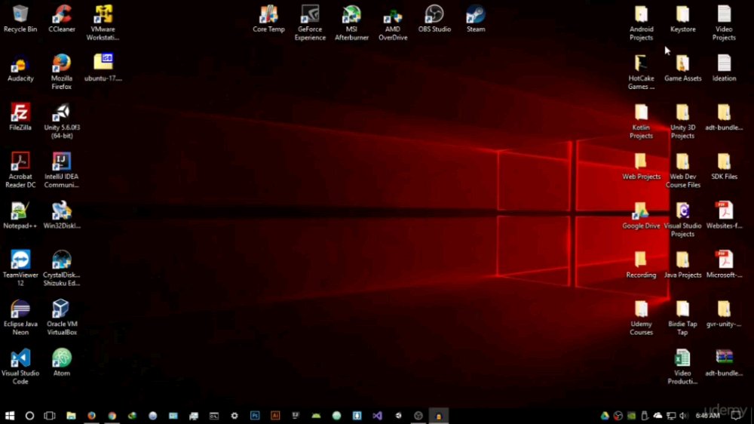Click the Java Projects folder
This screenshot has height=424, width=754.
click(x=683, y=264)
